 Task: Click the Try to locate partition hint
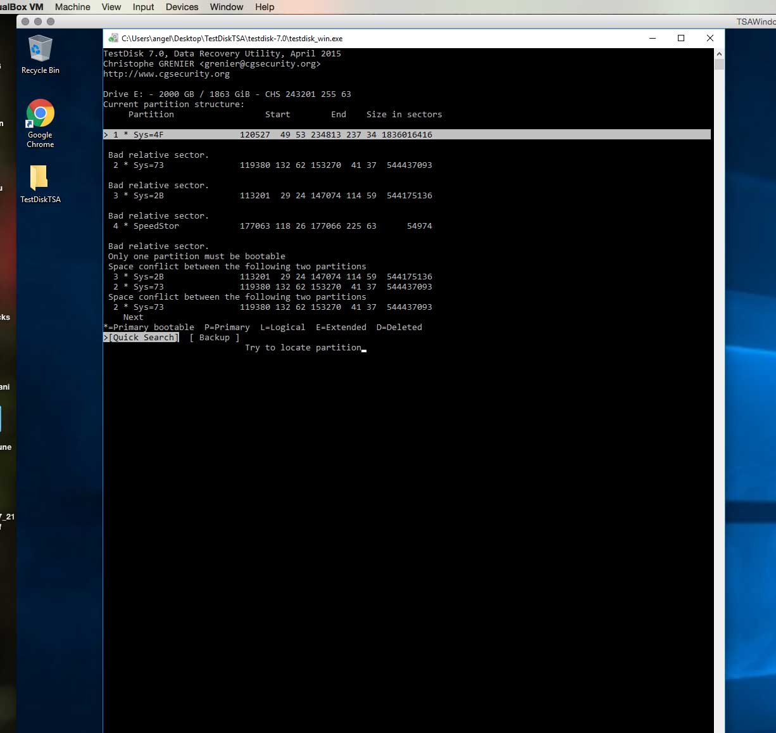tap(303, 348)
